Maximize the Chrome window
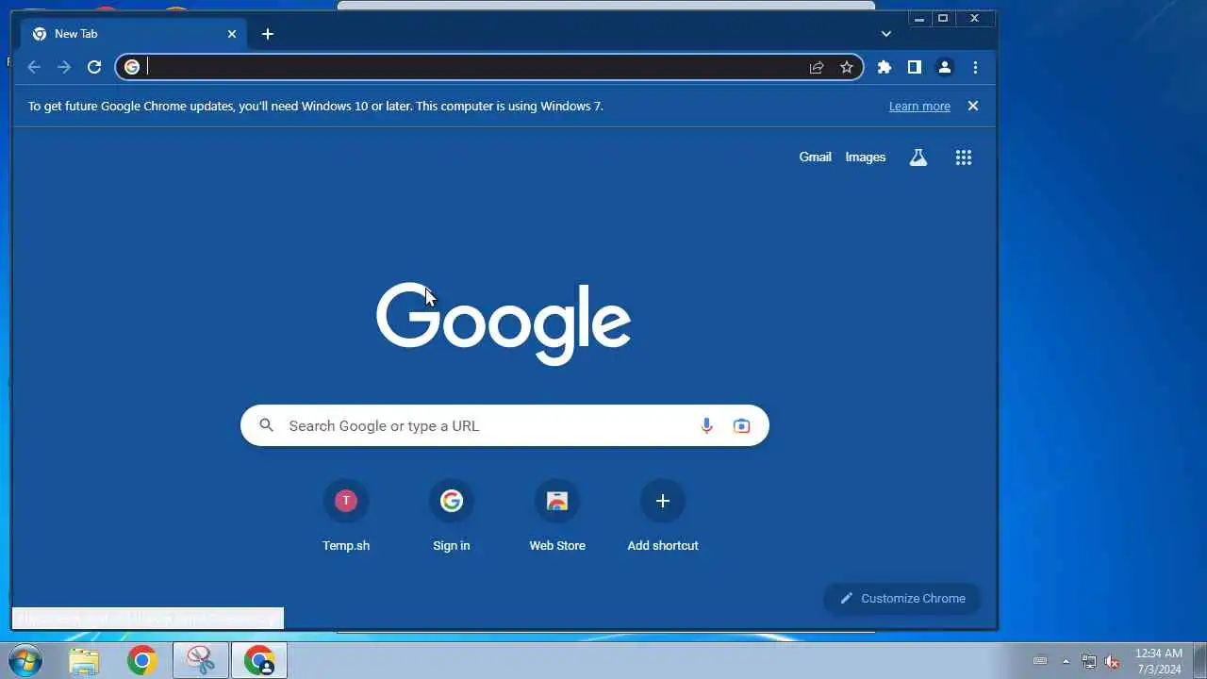The image size is (1207, 679). pyautogui.click(x=942, y=18)
